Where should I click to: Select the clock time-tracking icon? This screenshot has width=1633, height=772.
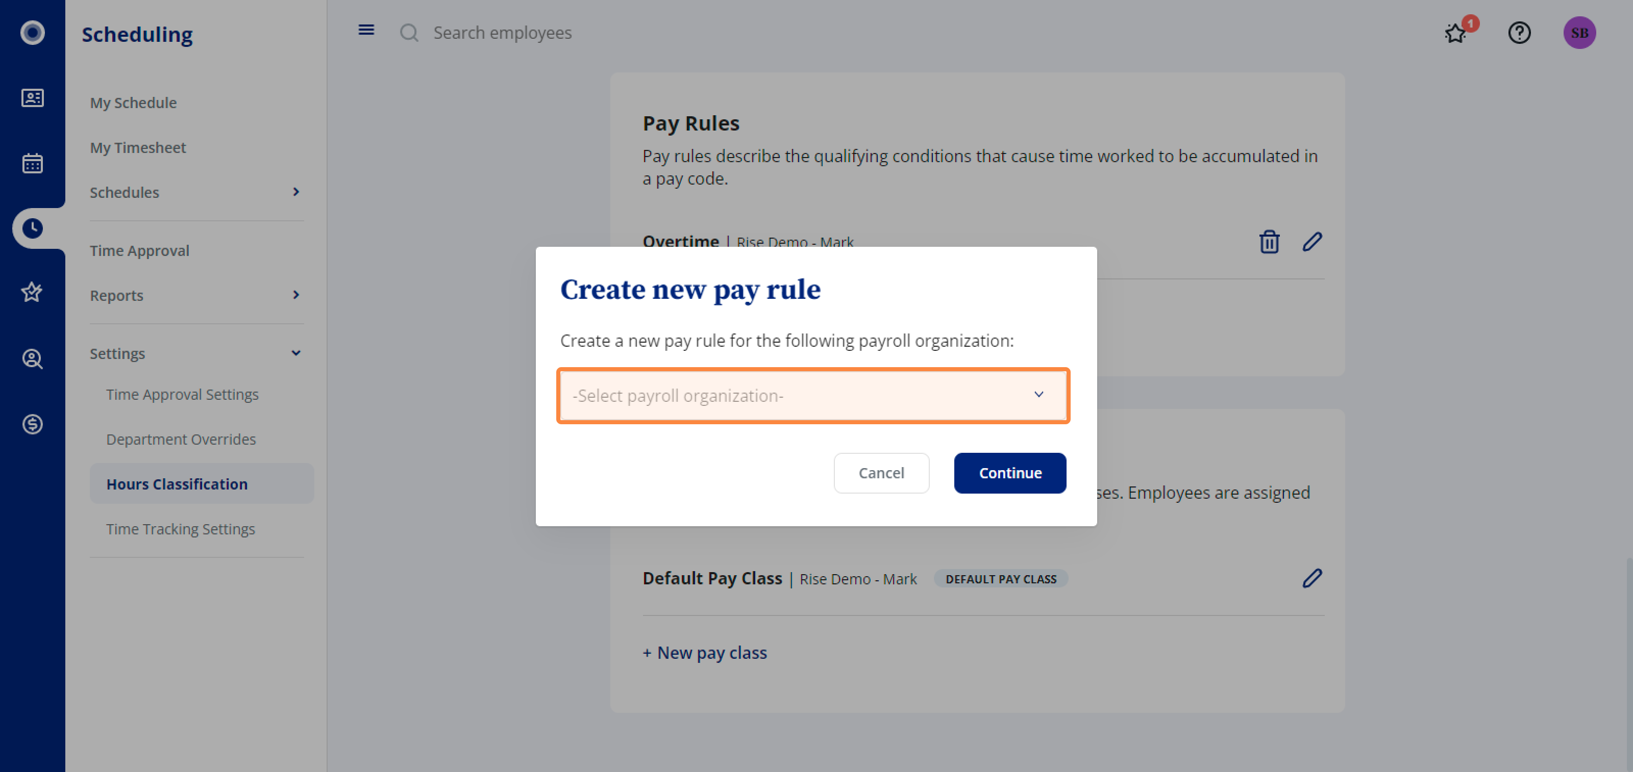tap(32, 228)
